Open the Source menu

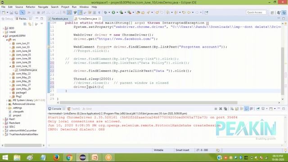19,7
